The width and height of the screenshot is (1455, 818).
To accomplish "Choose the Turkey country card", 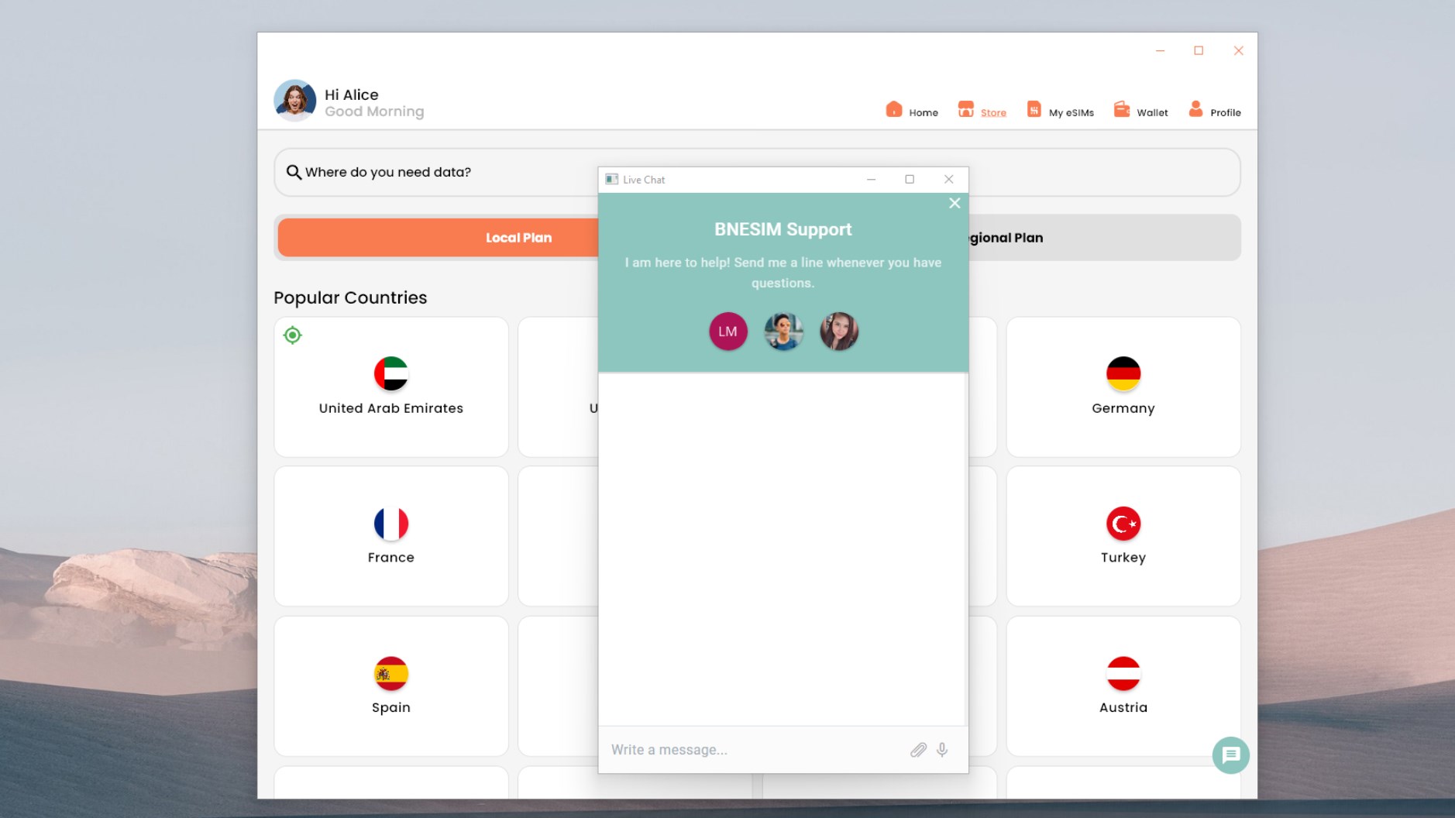I will 1123,536.
